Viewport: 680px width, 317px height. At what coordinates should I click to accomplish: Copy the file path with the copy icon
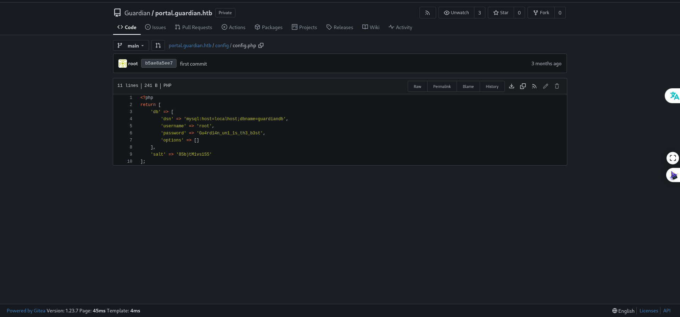261,45
